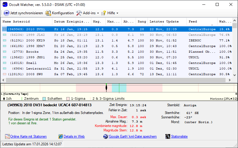Select the (6984) Lewiscarroll row
Image resolution: width=238 pixels, height=148 pixels.
click(x=117, y=69)
